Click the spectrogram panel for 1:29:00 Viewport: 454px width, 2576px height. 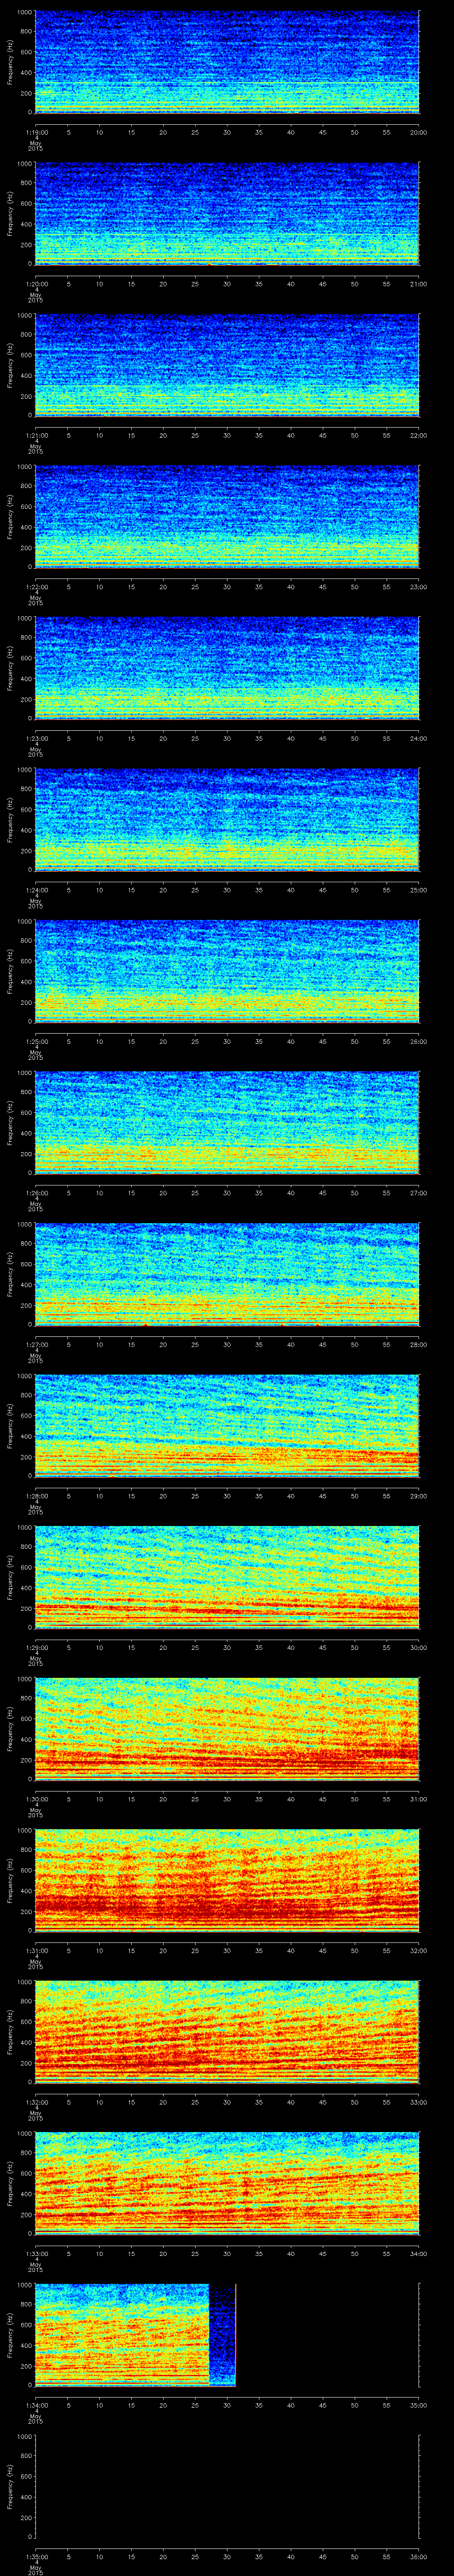tap(227, 1577)
